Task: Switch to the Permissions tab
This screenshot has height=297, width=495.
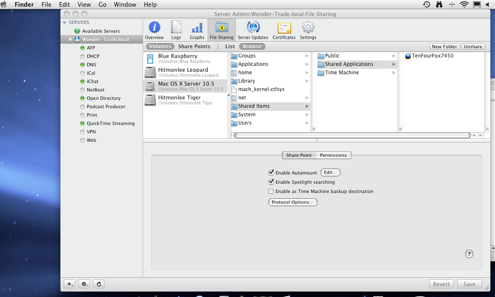Action: (x=333, y=155)
